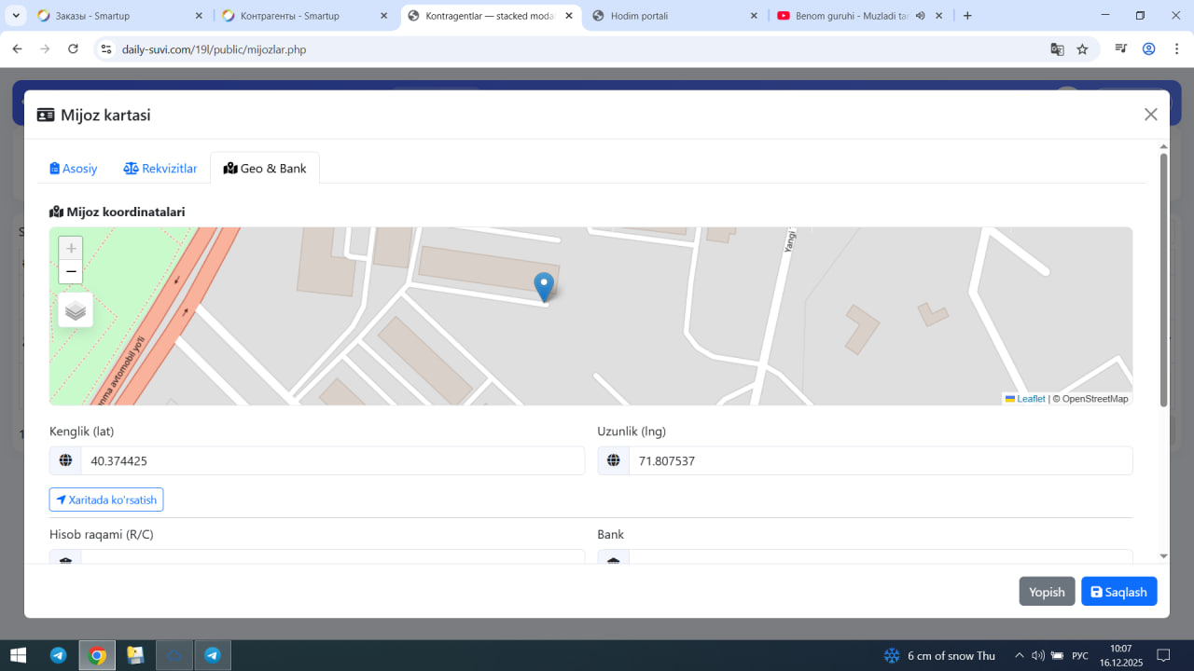Select the Geo & Bank tab
Image resolution: width=1194 pixels, height=671 pixels.
(x=265, y=169)
